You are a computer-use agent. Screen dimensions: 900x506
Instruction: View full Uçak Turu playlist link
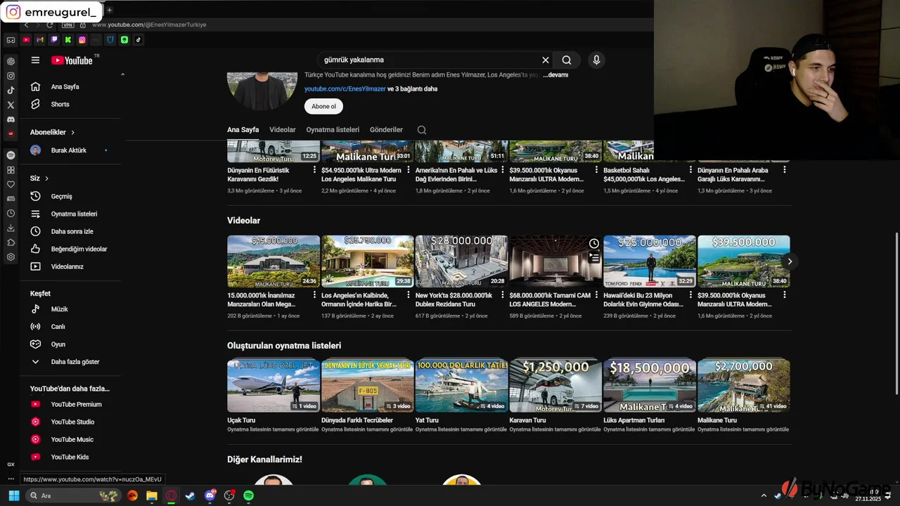click(x=273, y=429)
